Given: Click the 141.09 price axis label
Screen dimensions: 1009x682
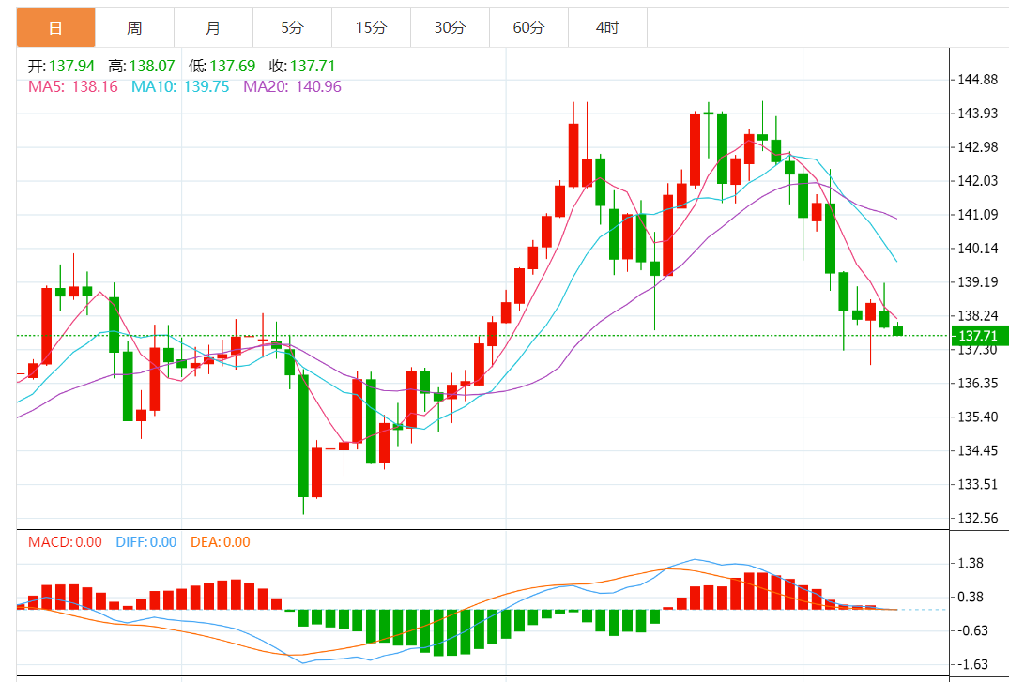Looking at the screenshot, I should (x=977, y=214).
